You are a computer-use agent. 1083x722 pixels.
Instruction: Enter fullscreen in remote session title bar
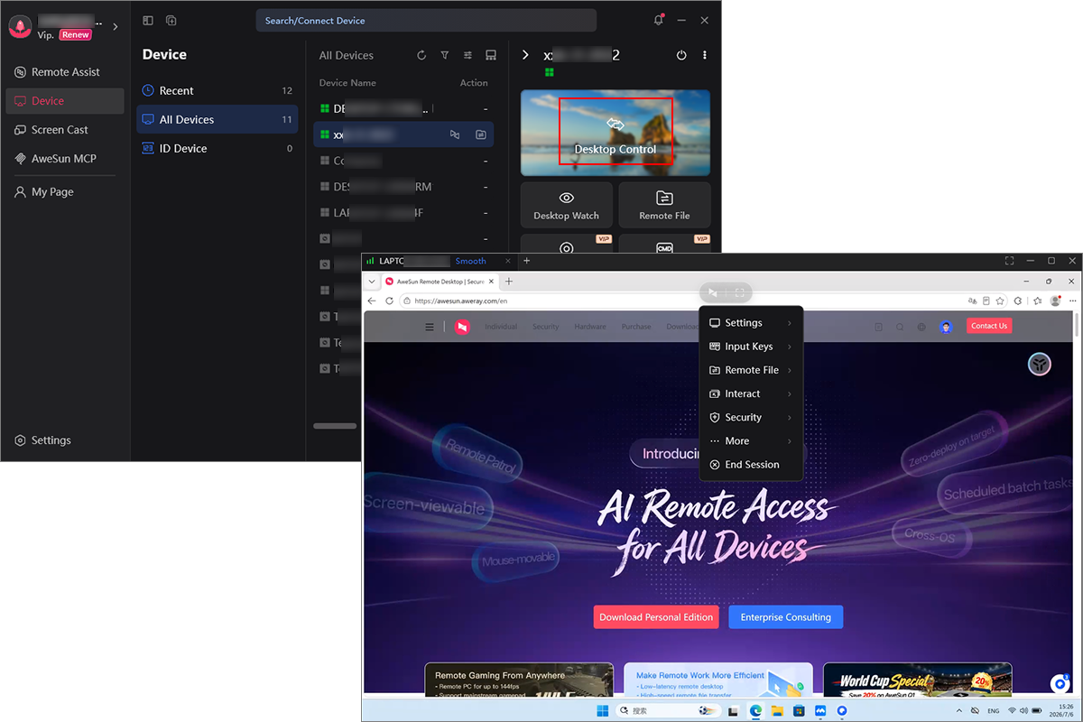coord(1009,261)
